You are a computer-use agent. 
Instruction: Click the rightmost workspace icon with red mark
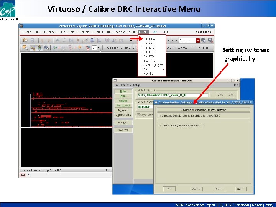click(210, 40)
